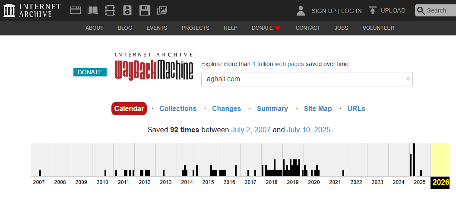Screen dimensions: 456x203
Task: Clear the URL field with the X icon
Action: pyautogui.click(x=408, y=79)
